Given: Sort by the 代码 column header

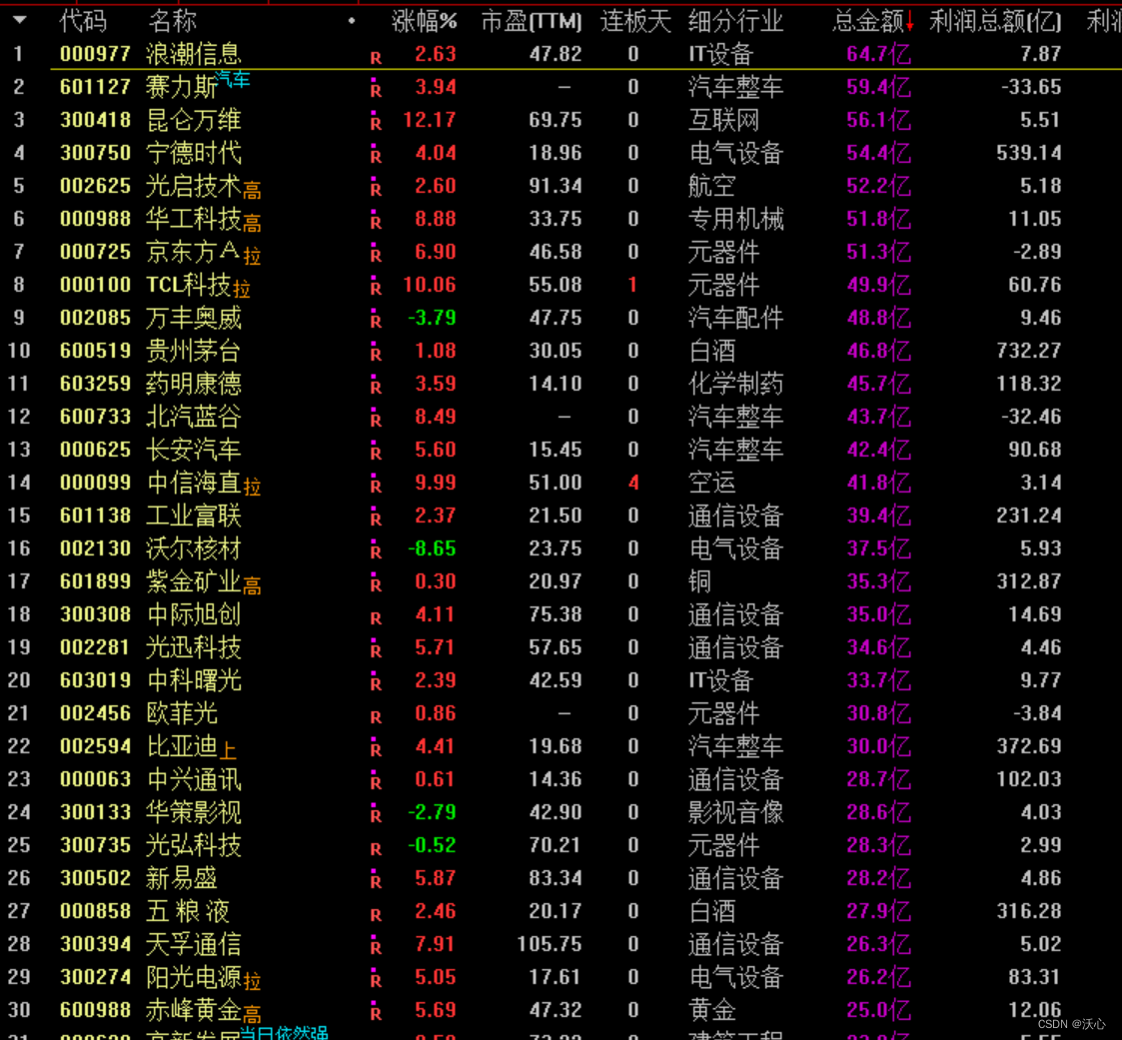Looking at the screenshot, I should point(83,21).
